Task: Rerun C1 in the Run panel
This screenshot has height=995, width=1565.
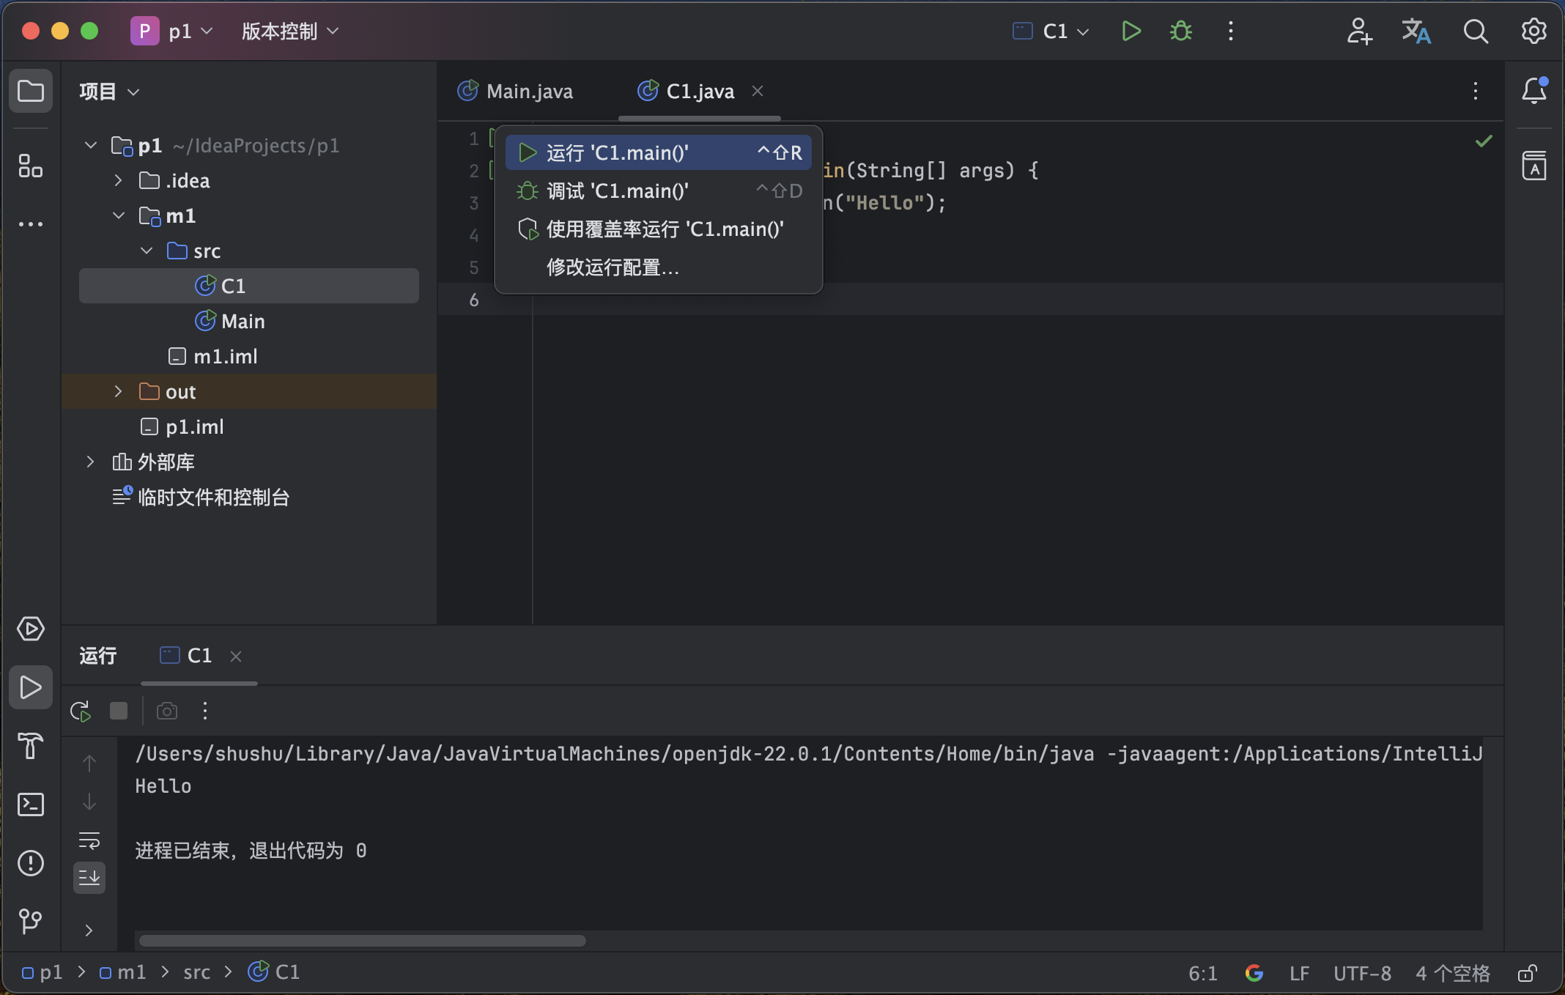Action: (81, 711)
